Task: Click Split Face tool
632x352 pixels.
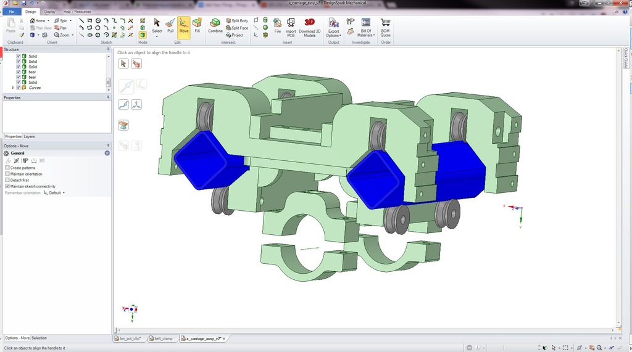Action: point(236,28)
